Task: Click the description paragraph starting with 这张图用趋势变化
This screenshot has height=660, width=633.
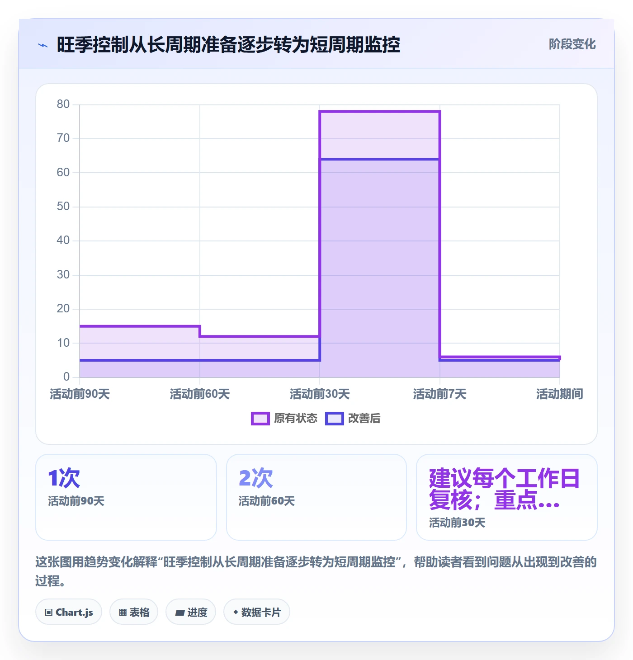Action: click(316, 571)
